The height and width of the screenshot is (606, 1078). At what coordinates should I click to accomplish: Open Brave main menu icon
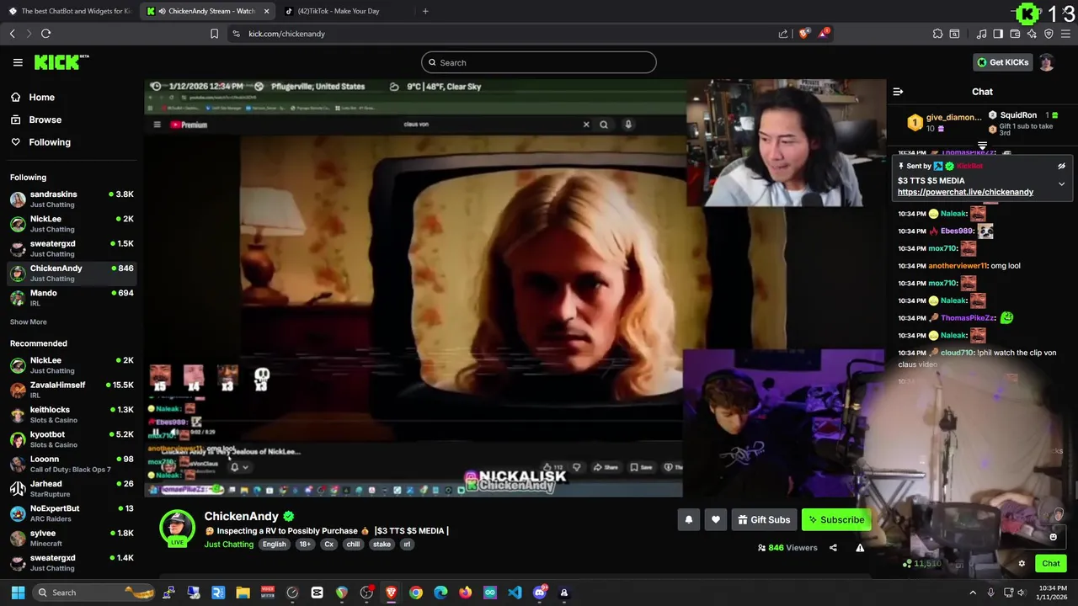pos(1065,34)
